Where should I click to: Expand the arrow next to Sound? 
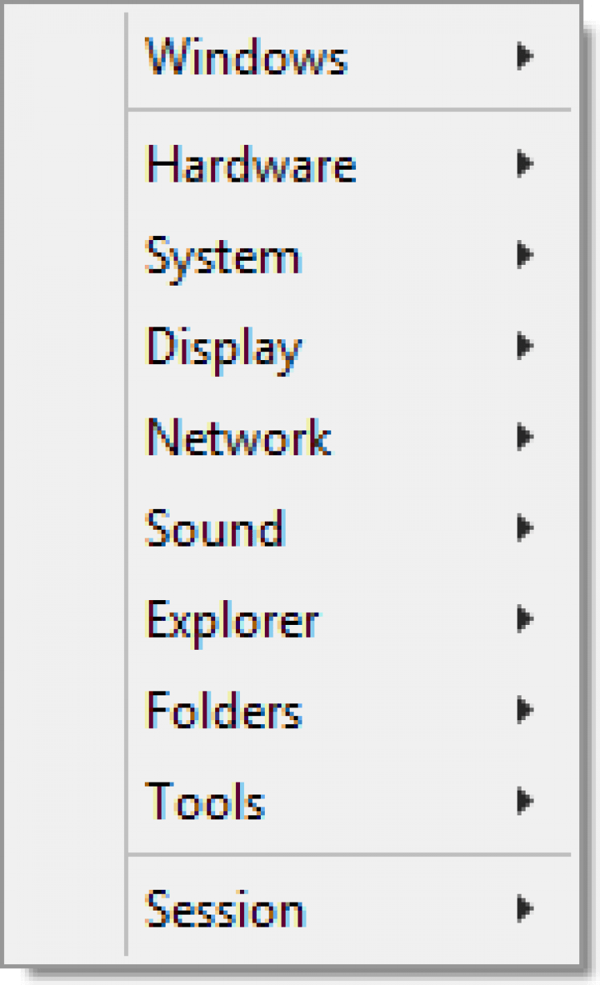coord(525,528)
